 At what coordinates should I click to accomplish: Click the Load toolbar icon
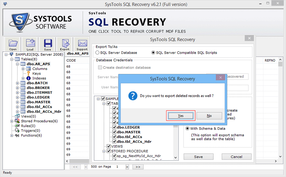pos(30,44)
